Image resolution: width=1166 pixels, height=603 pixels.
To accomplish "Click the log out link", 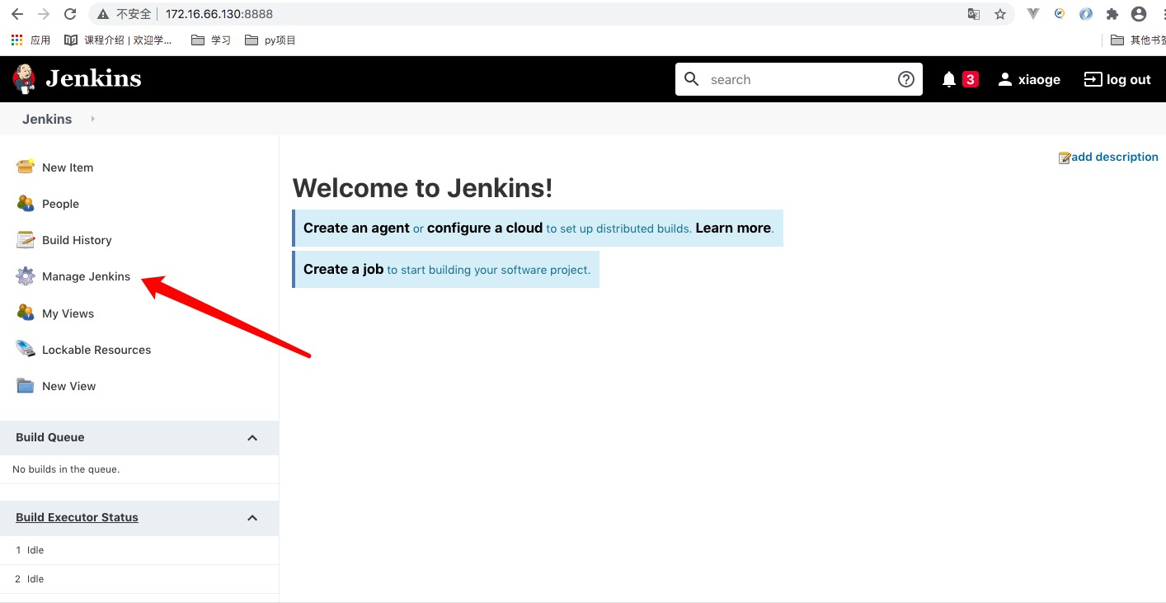I will click(x=1128, y=79).
